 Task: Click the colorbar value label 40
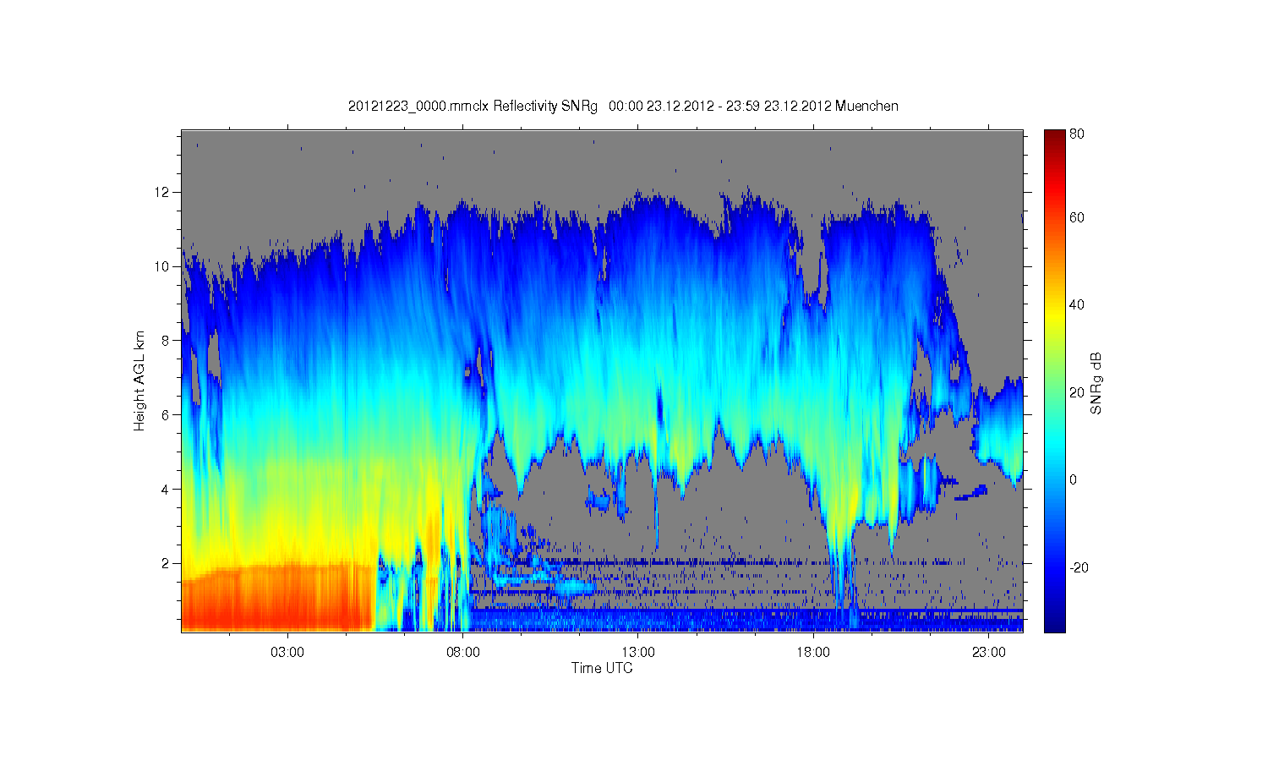(x=1077, y=305)
